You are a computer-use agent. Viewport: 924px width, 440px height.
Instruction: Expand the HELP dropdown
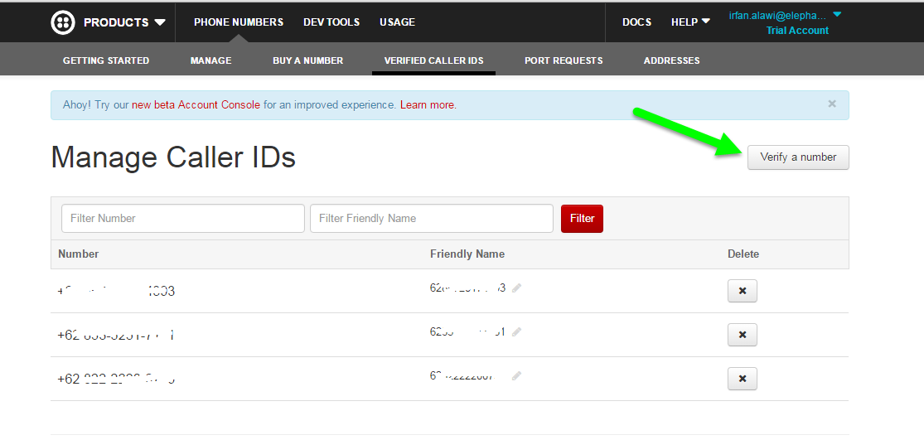[690, 22]
